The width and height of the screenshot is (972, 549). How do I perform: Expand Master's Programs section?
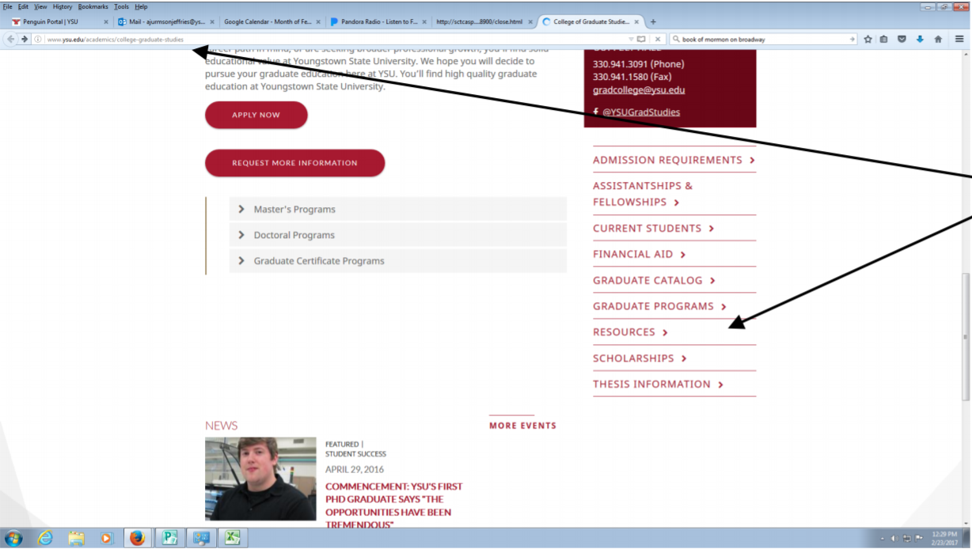[398, 209]
